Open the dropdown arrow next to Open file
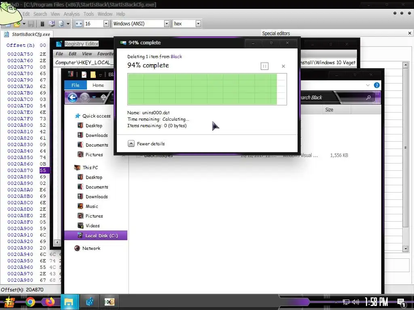The image size is (414, 310). pyautogui.click(x=24, y=24)
